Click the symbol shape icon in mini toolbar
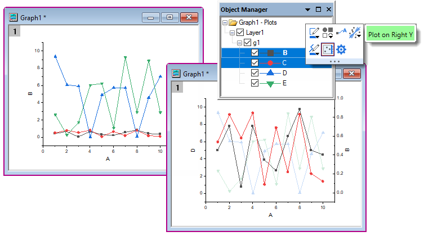The width and height of the screenshot is (424, 236). coord(328,34)
